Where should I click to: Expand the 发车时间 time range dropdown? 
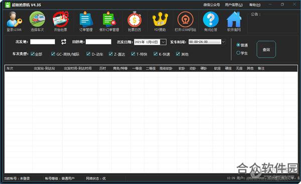coord(223,41)
